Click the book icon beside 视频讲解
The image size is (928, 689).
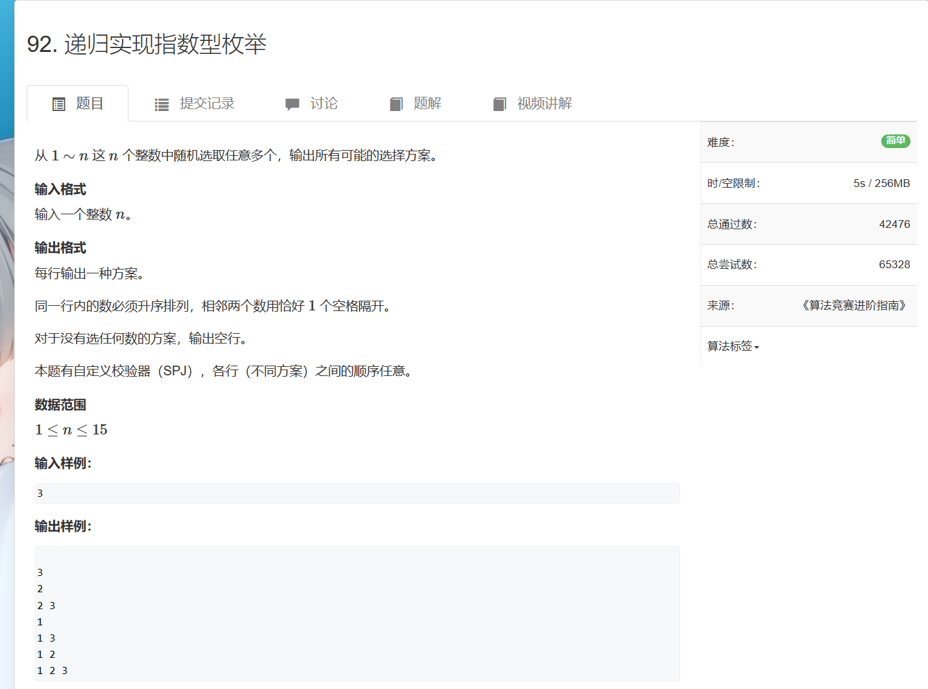[500, 104]
